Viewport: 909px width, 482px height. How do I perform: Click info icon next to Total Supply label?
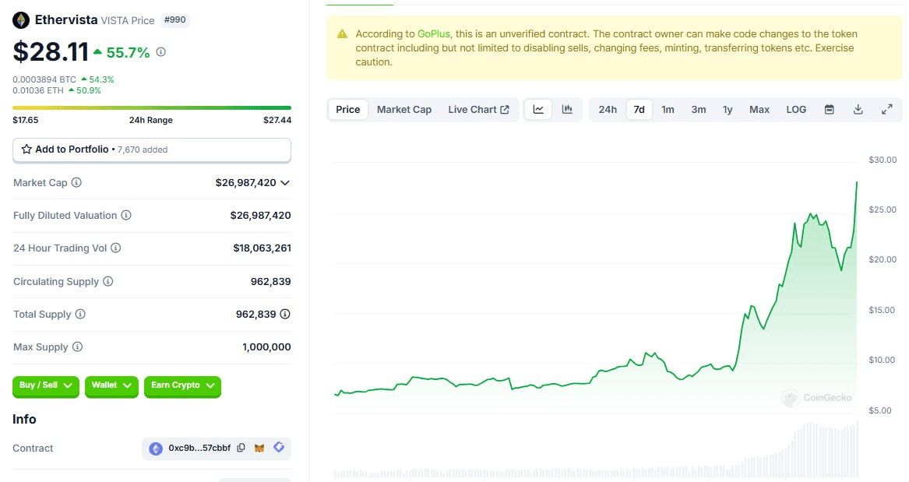(x=80, y=314)
